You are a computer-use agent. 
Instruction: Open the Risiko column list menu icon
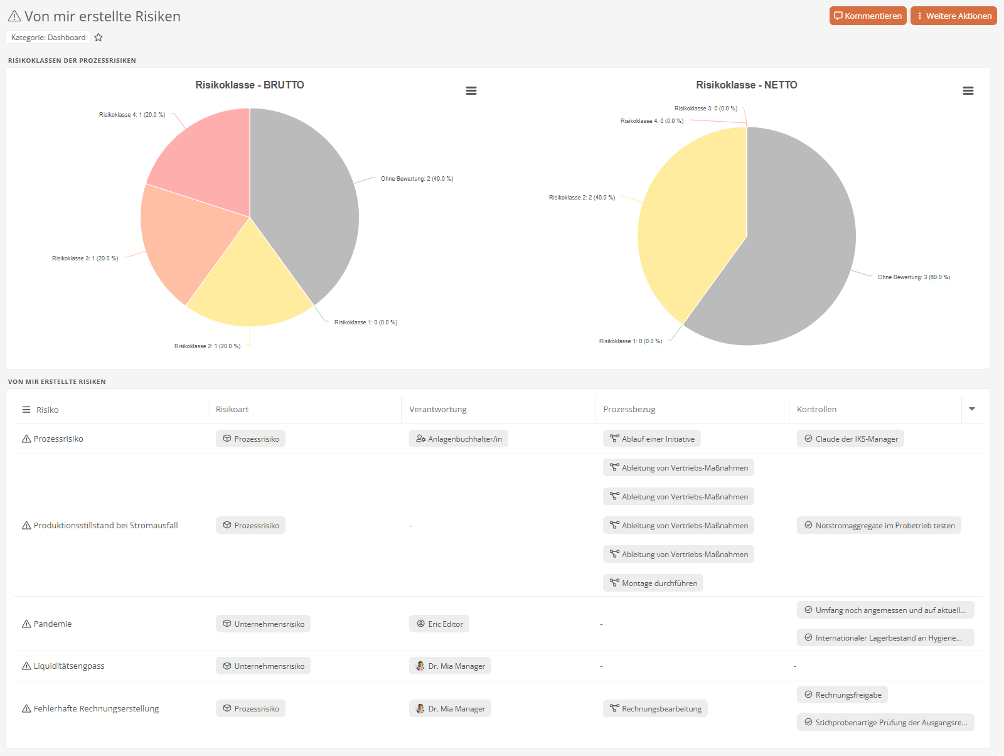click(26, 410)
